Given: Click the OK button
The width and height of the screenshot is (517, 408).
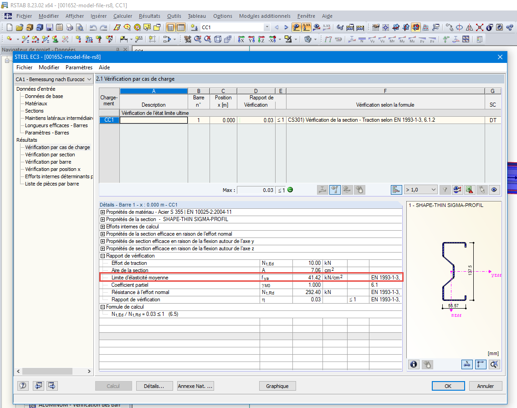Looking at the screenshot, I should pos(448,386).
